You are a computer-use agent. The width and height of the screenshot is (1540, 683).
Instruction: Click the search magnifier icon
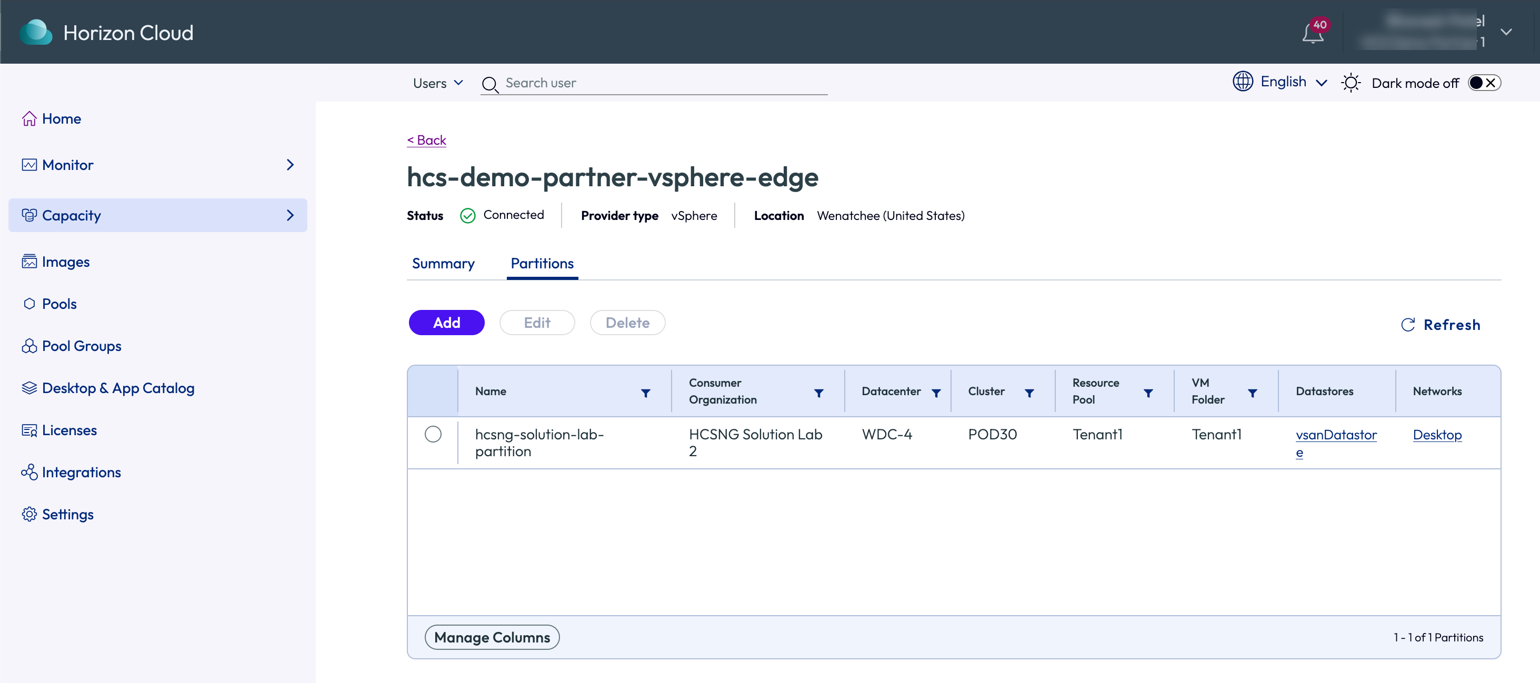(490, 84)
